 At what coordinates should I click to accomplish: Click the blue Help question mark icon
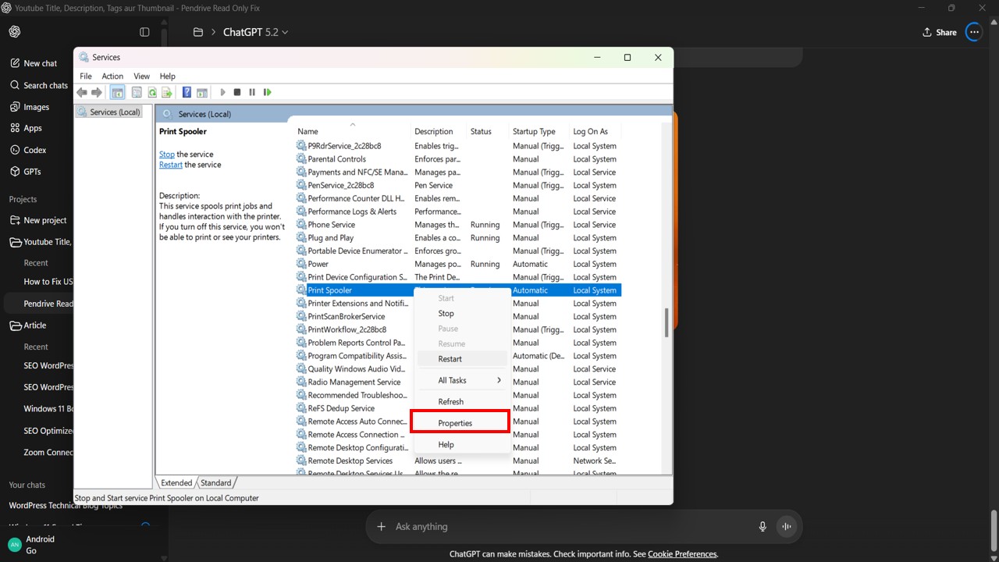(187, 92)
